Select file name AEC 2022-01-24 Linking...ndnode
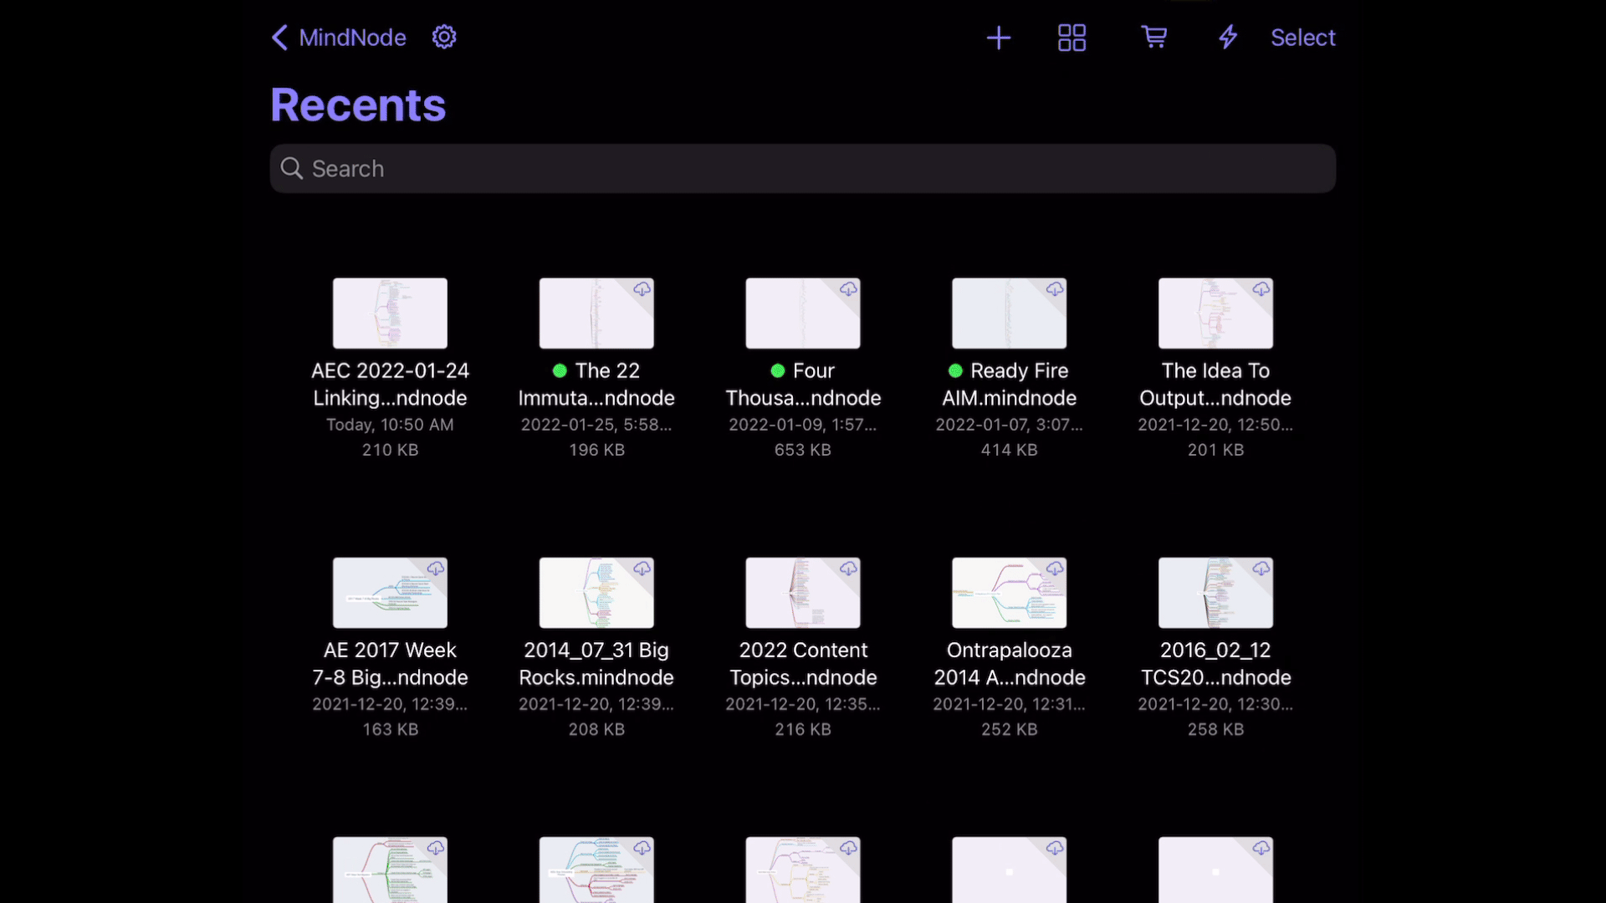 (x=390, y=384)
